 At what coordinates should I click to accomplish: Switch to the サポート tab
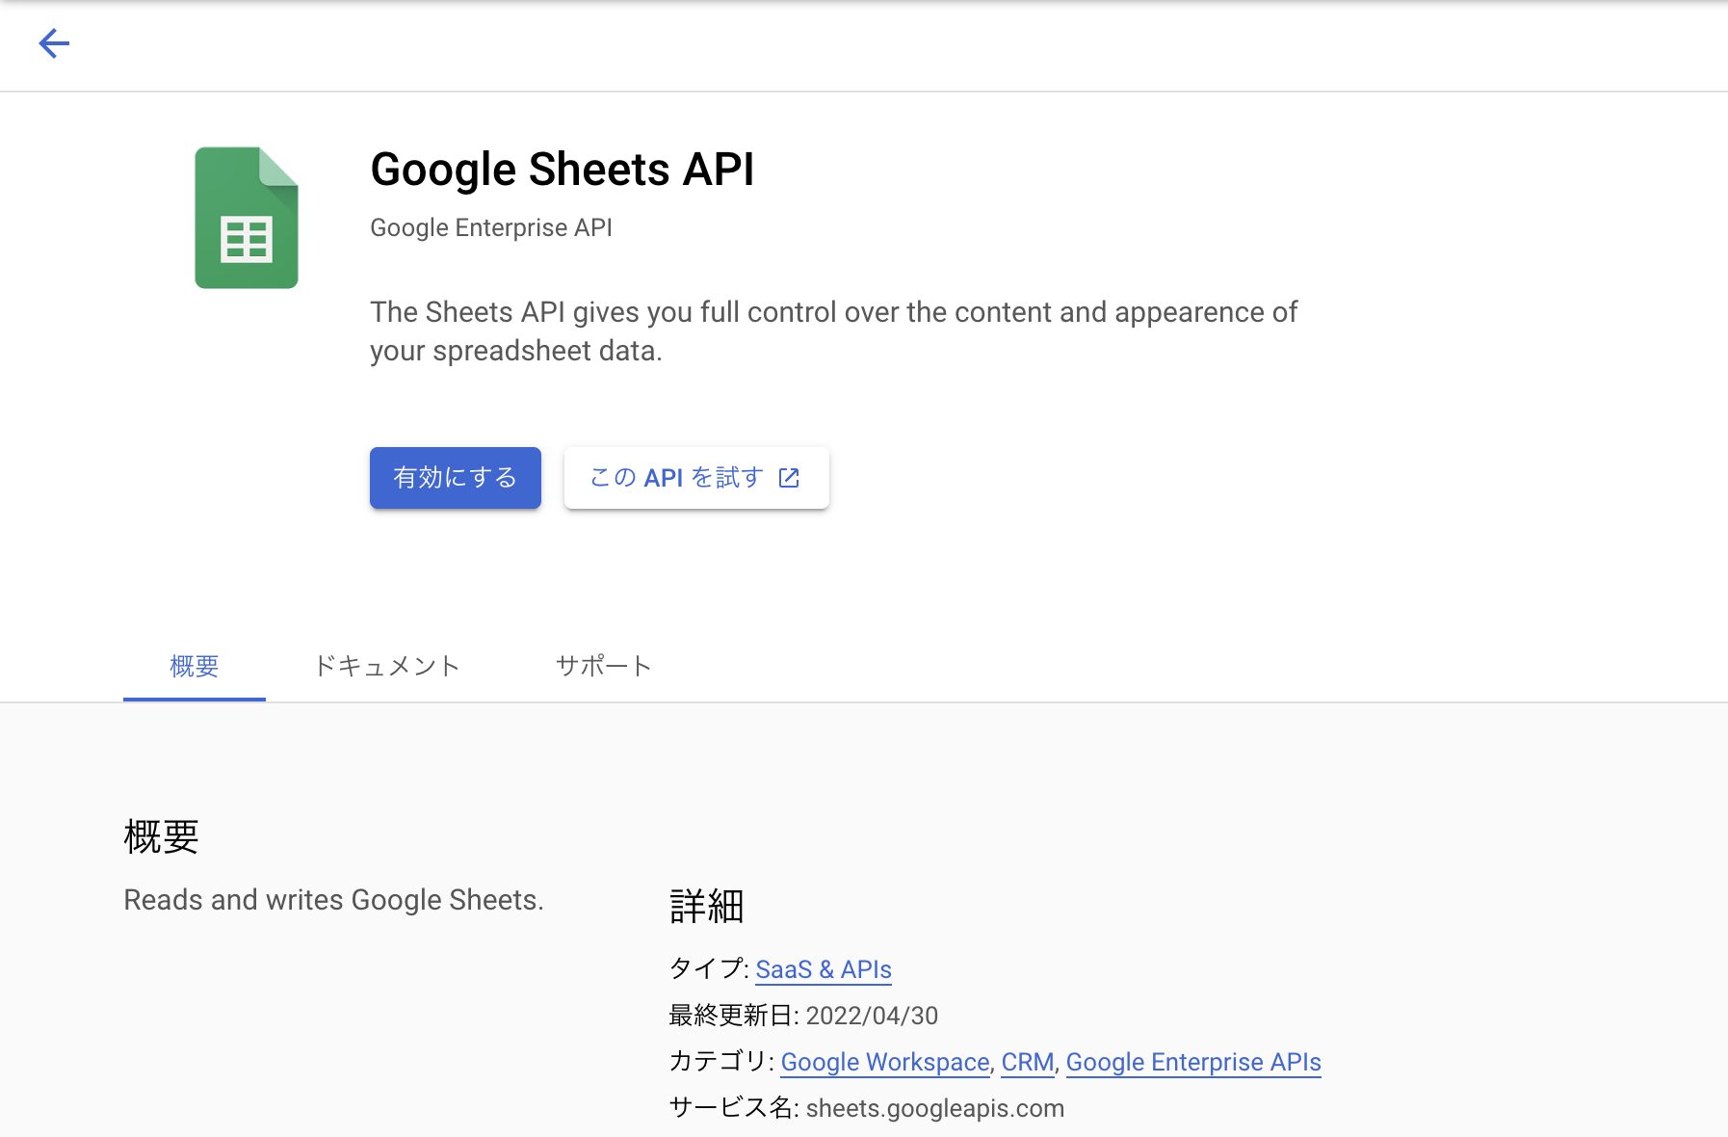point(603,665)
